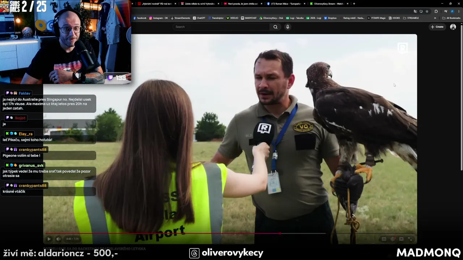Open the video player settings gear
The height and width of the screenshot is (260, 463).
click(393, 239)
